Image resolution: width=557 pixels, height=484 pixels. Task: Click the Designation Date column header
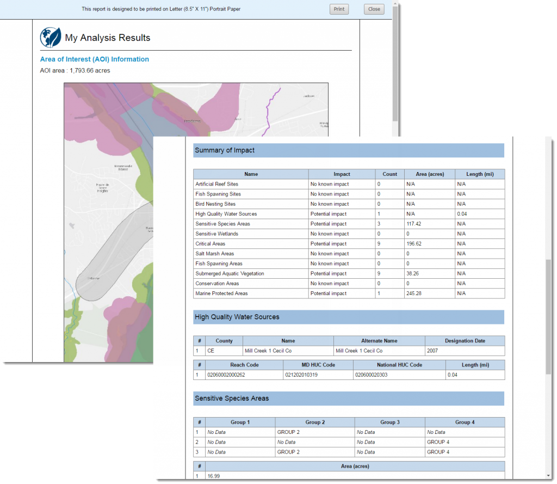coord(465,341)
